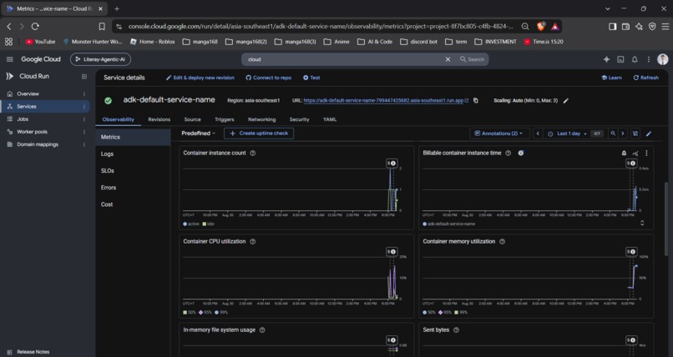The width and height of the screenshot is (673, 357).
Task: Open the user account avatar
Action: (x=663, y=59)
